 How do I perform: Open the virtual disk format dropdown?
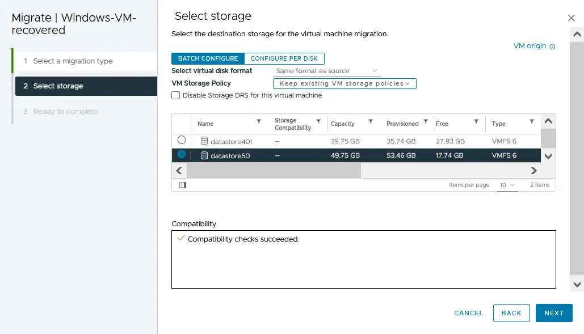click(327, 71)
